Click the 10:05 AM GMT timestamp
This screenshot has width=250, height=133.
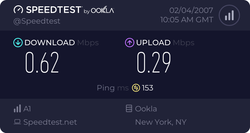tap(187, 20)
